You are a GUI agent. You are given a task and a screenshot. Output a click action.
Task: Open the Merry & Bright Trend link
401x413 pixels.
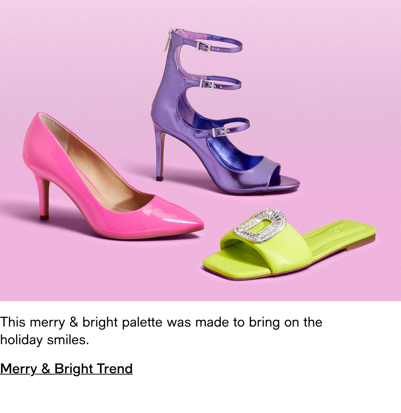click(x=66, y=369)
